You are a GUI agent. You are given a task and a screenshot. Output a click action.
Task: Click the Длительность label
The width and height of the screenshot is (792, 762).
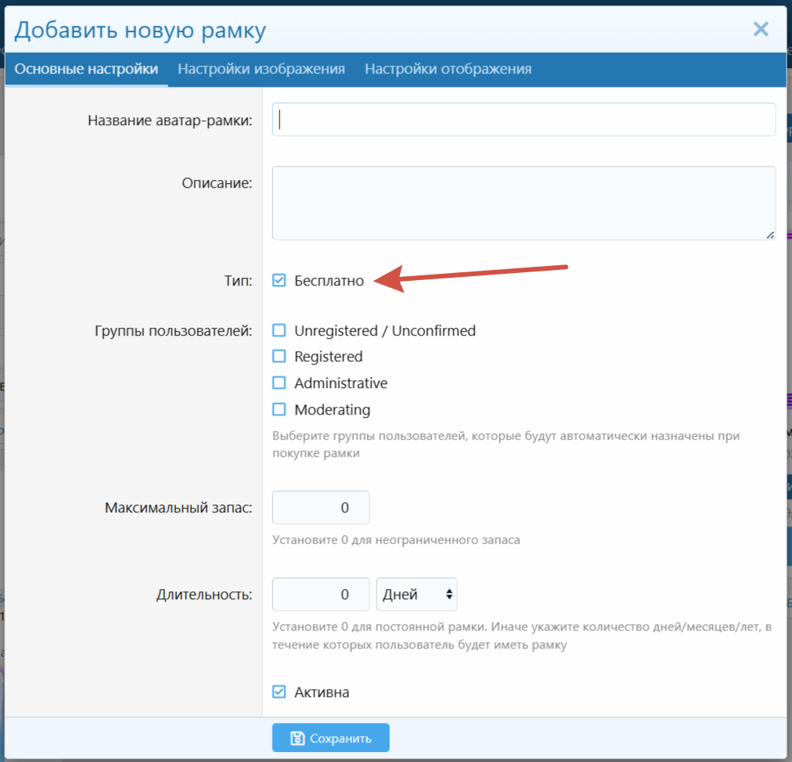tap(204, 595)
